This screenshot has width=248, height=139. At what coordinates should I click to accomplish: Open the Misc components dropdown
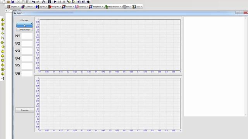click(137, 7)
